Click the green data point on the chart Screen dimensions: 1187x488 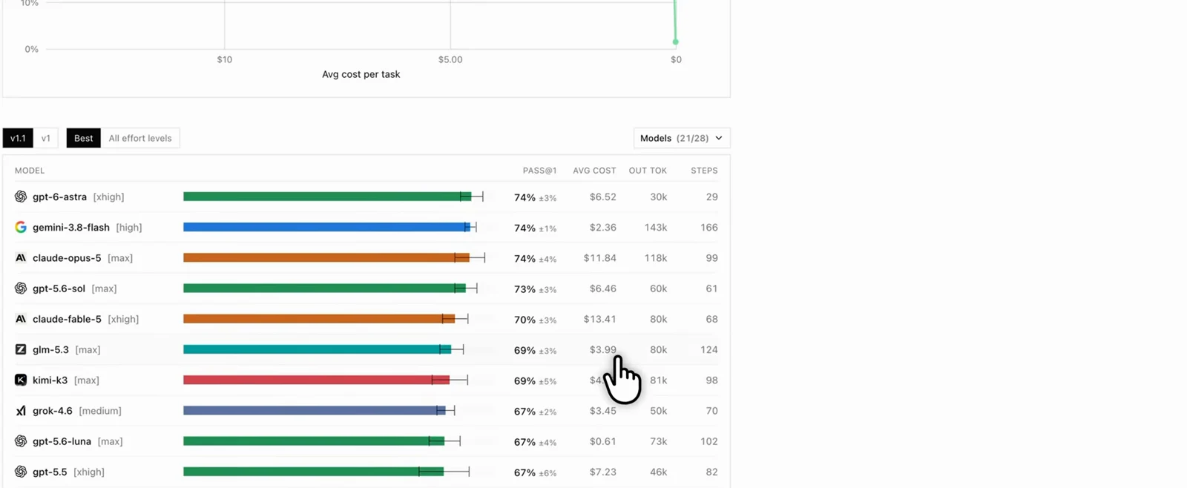[675, 42]
